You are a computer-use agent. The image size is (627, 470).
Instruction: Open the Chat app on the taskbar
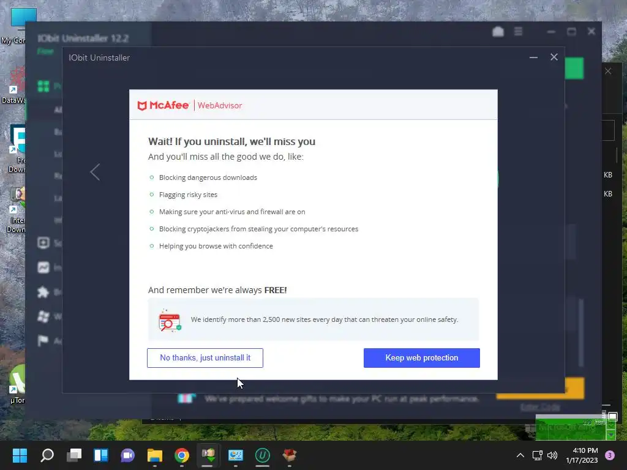127,455
